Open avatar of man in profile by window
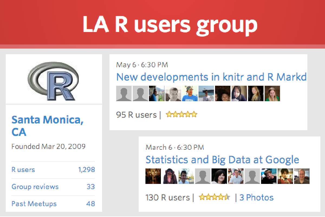The width and height of the screenshot is (325, 217). click(157, 94)
